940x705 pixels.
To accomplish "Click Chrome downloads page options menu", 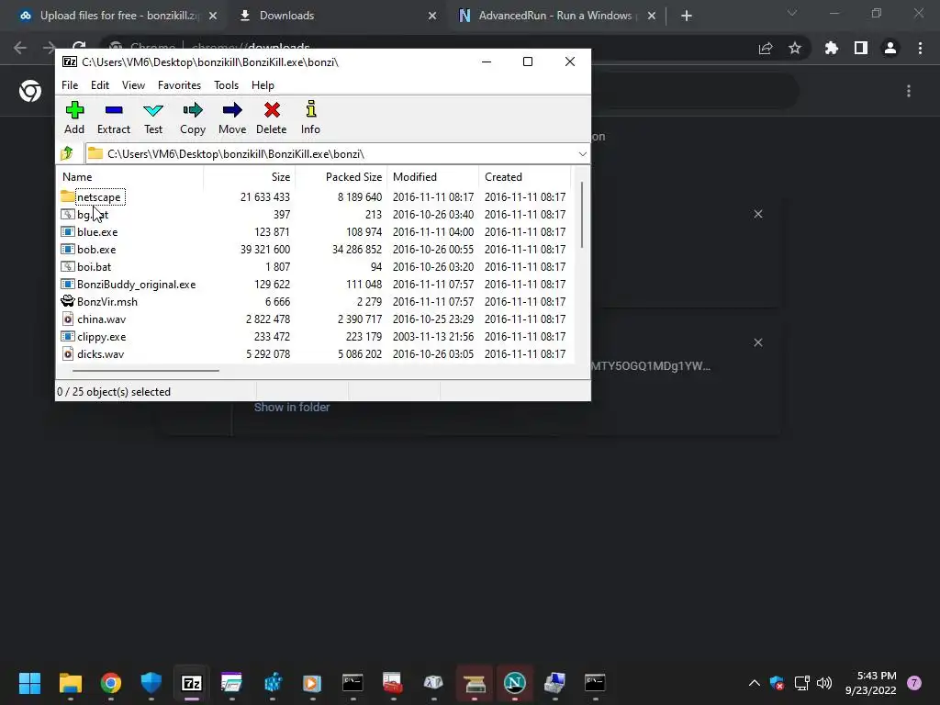I will tap(909, 91).
